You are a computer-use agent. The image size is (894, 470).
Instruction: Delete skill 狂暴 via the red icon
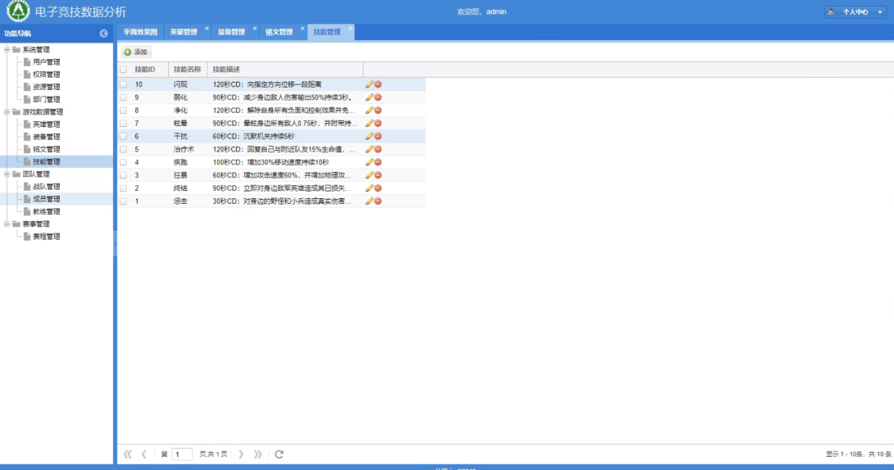[378, 175]
